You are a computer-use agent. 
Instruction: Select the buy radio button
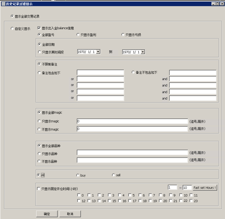(78, 175)
